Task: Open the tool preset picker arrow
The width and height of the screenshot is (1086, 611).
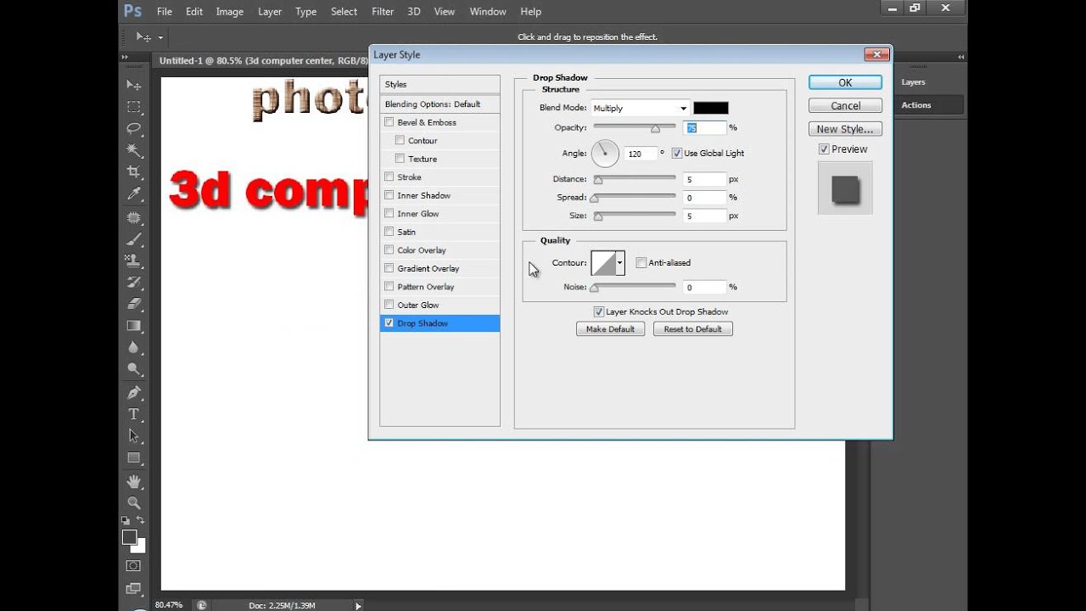Action: (160, 37)
